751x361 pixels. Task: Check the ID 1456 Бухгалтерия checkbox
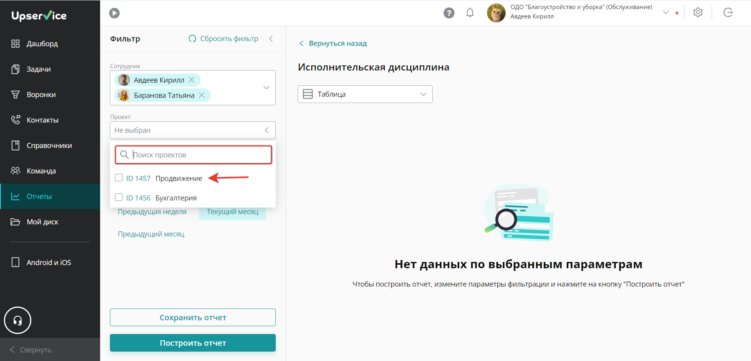119,197
